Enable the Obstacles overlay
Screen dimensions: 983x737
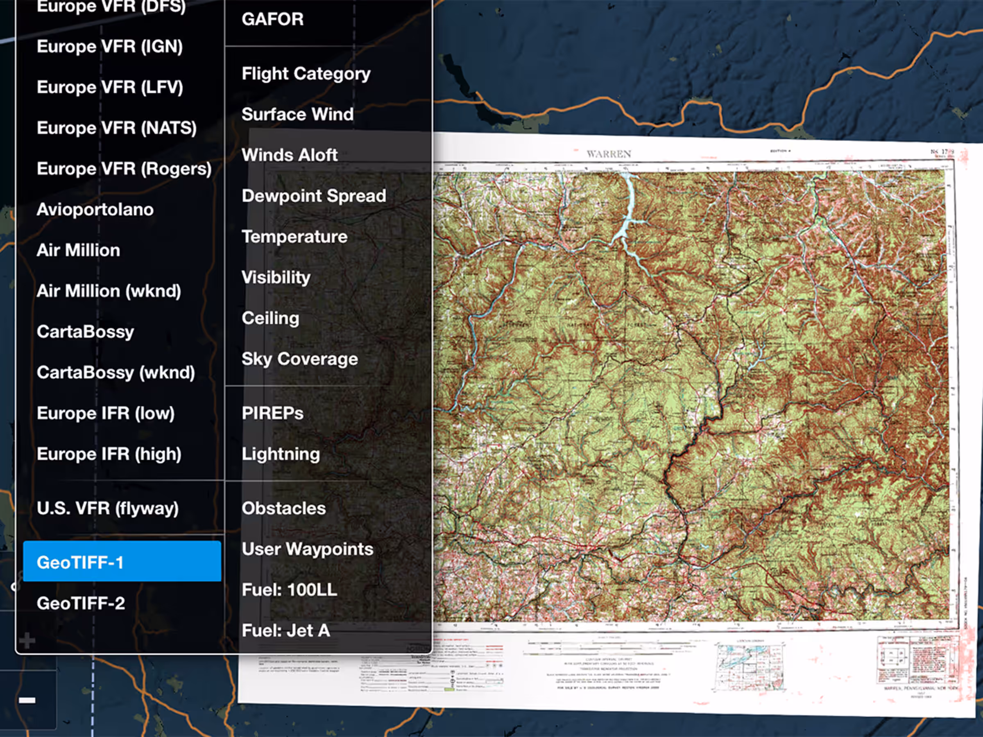(x=283, y=508)
